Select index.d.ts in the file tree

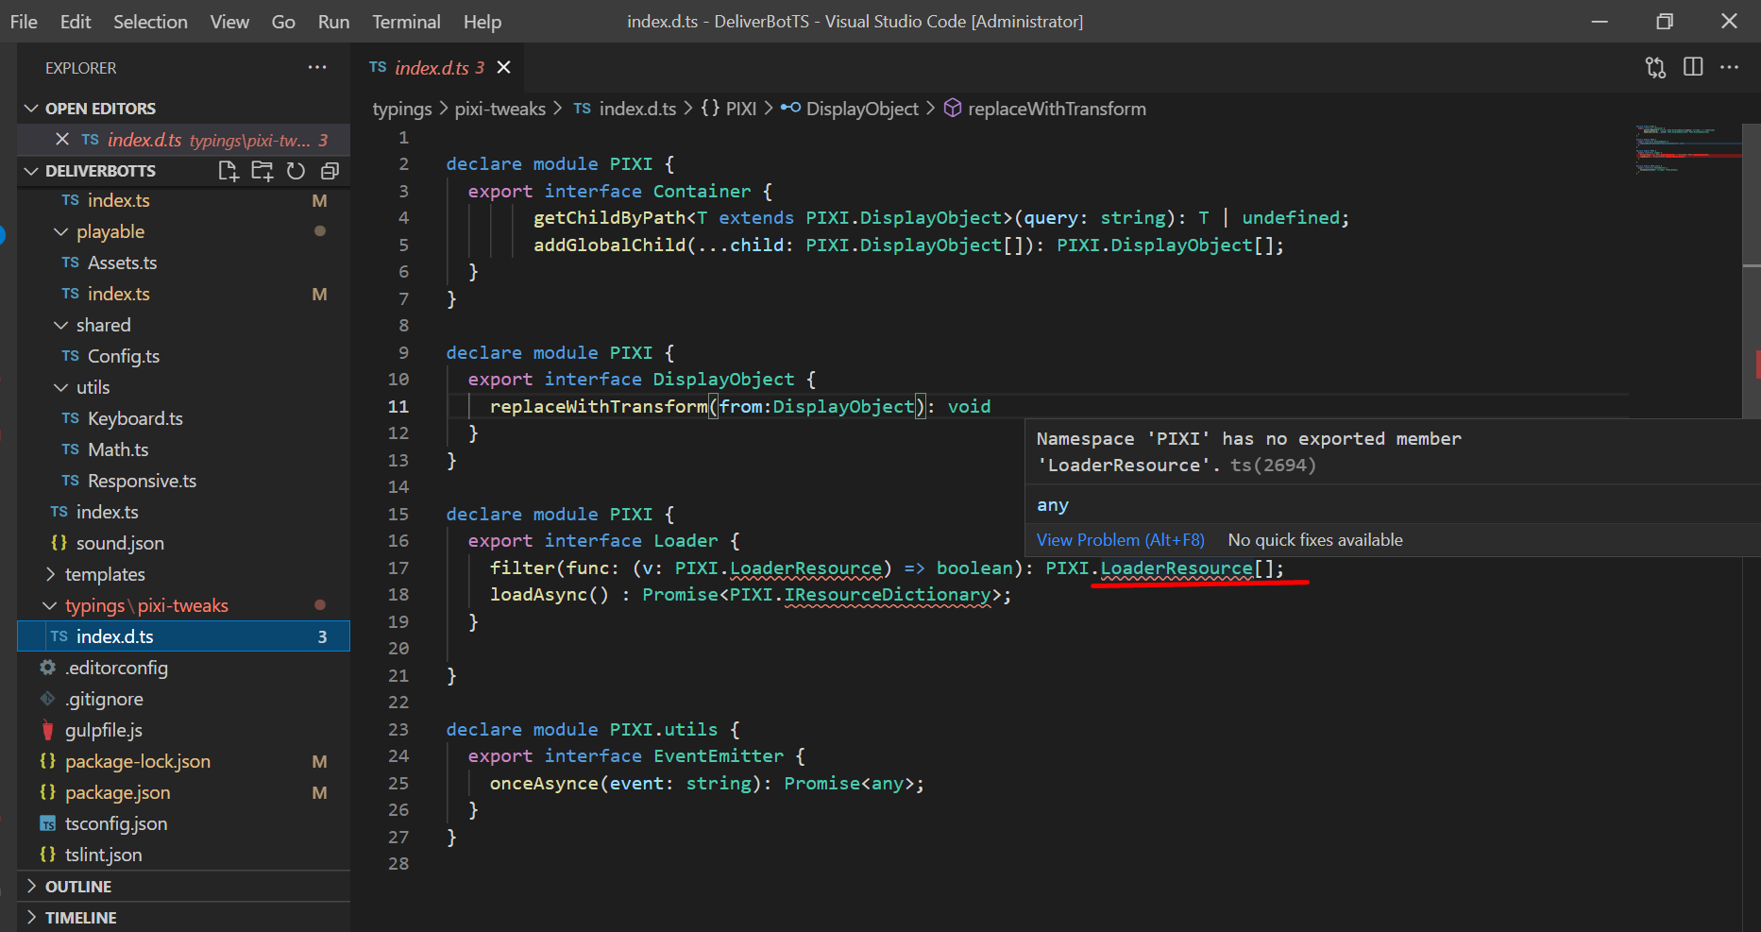pos(183,636)
